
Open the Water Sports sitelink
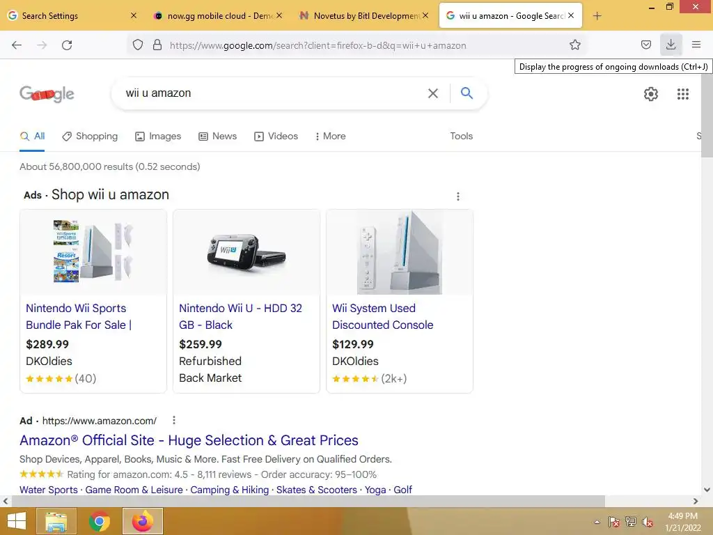(x=49, y=490)
